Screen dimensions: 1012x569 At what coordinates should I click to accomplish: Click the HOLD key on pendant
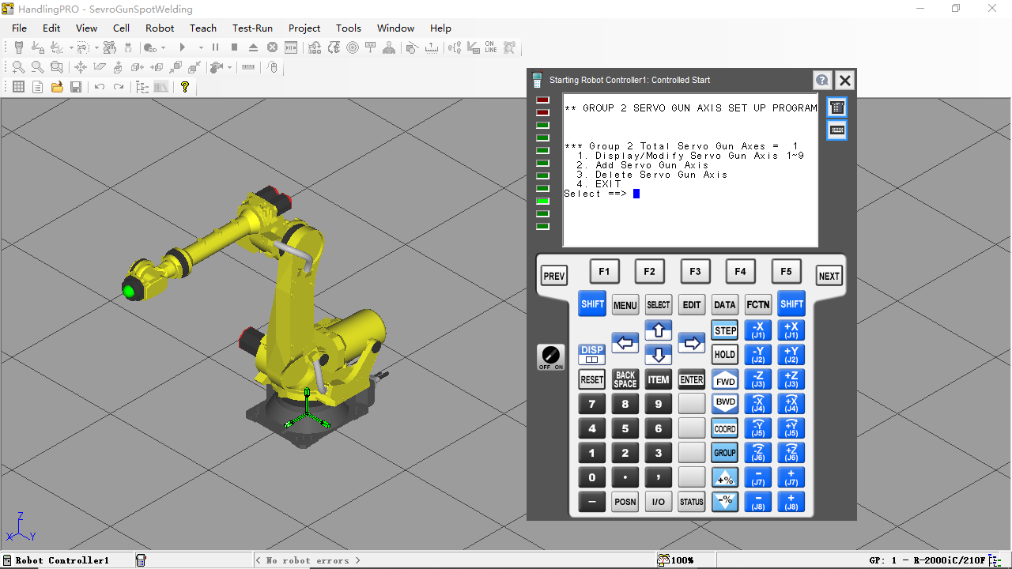[725, 354]
